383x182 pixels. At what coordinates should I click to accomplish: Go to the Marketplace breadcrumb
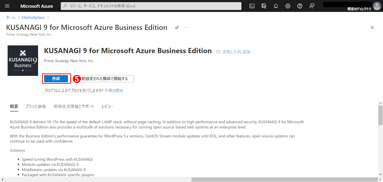33,17
